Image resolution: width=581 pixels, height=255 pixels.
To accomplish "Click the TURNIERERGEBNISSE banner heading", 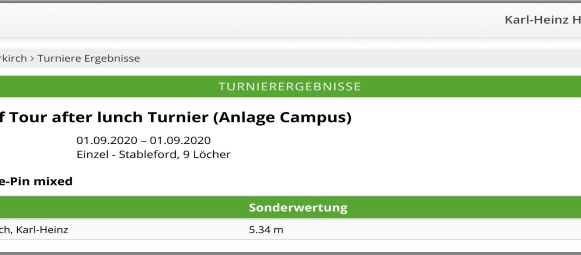I will coord(290,86).
